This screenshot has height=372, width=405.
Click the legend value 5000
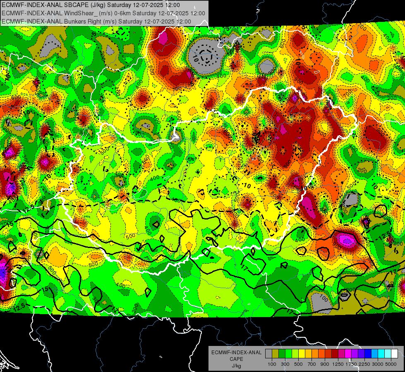[x=391, y=364]
